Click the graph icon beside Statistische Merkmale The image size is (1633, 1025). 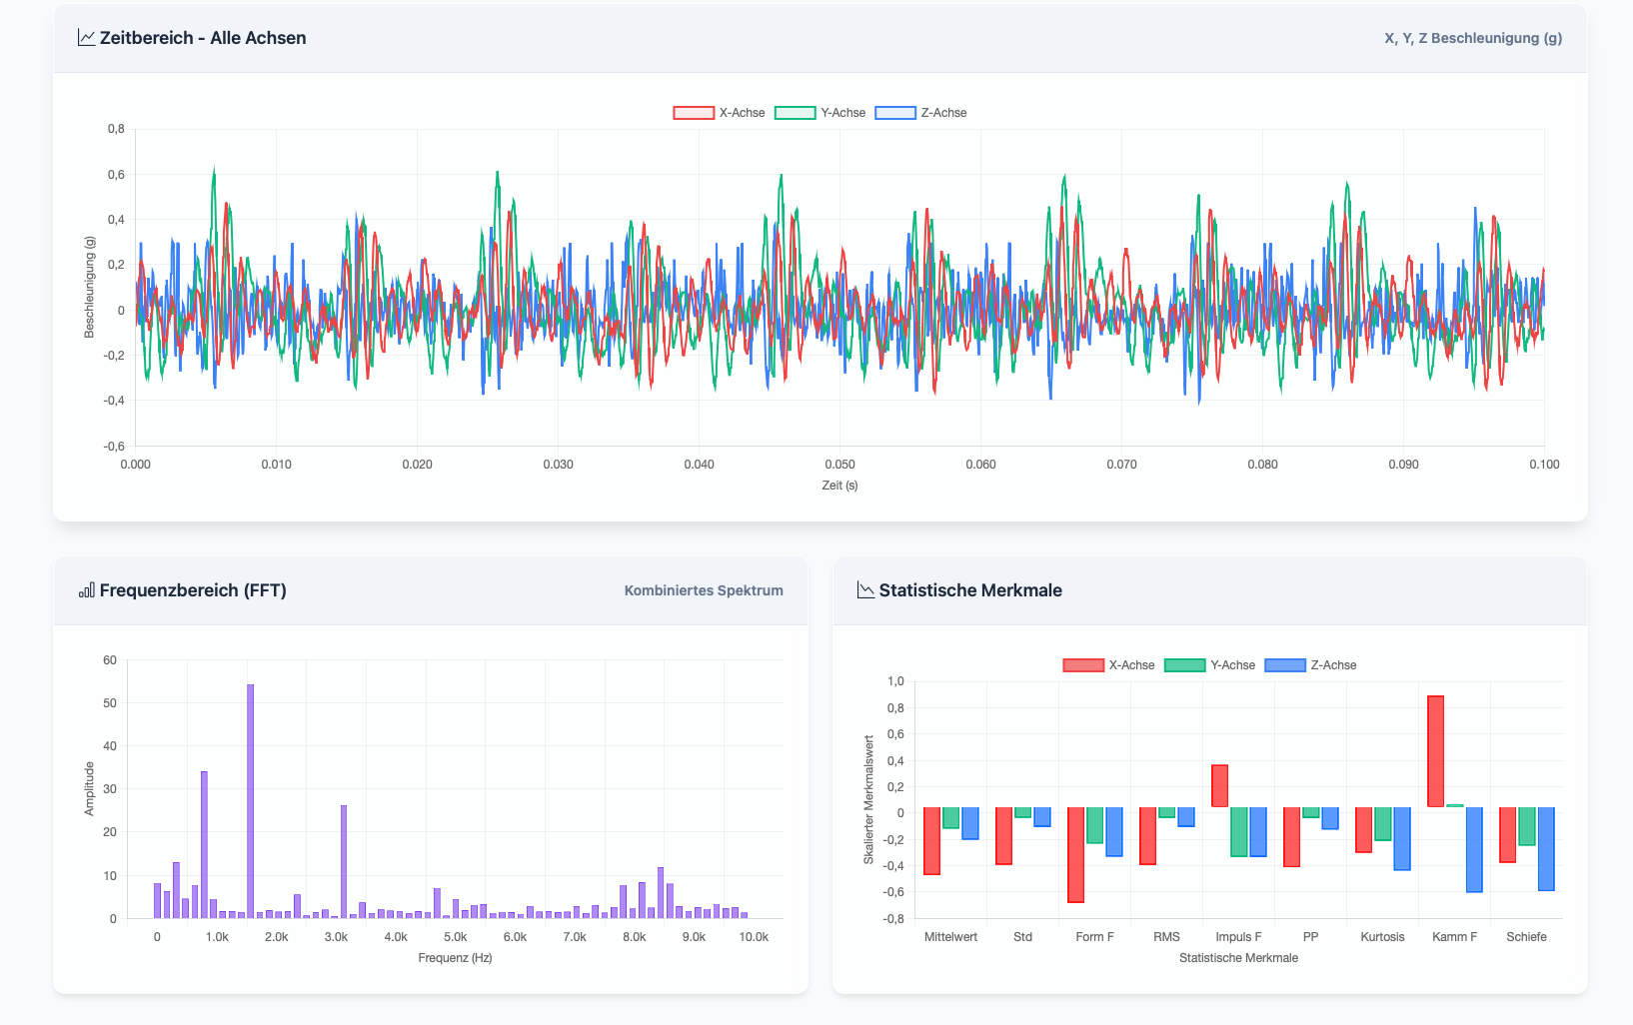click(x=865, y=590)
